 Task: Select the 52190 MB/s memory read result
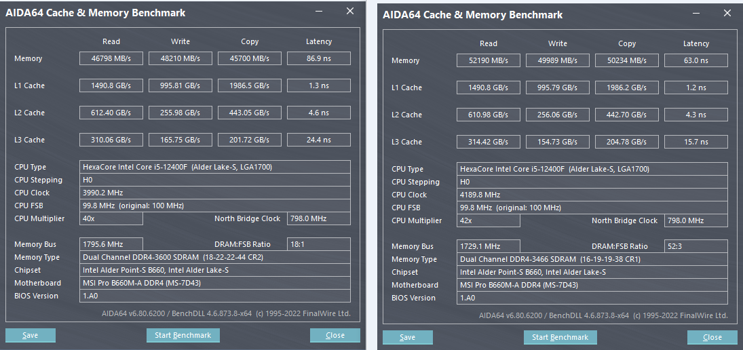489,60
